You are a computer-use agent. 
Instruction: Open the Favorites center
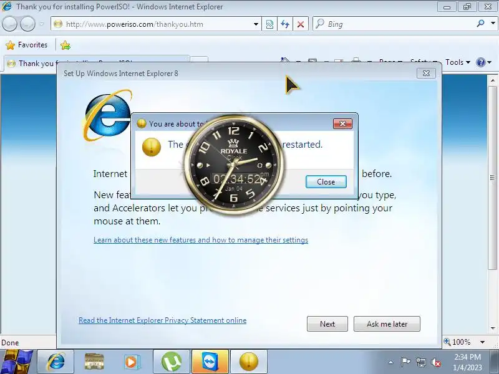(27, 45)
